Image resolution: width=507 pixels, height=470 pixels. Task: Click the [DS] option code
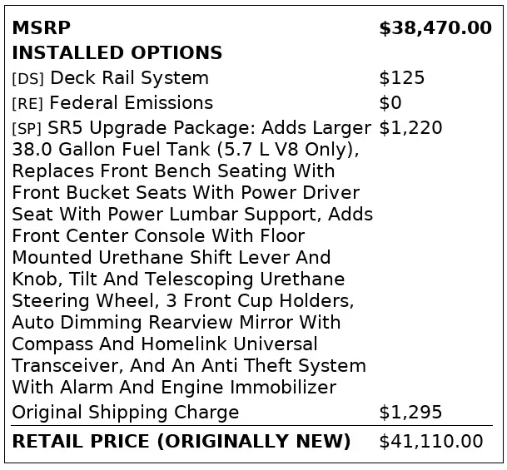[x=27, y=79]
